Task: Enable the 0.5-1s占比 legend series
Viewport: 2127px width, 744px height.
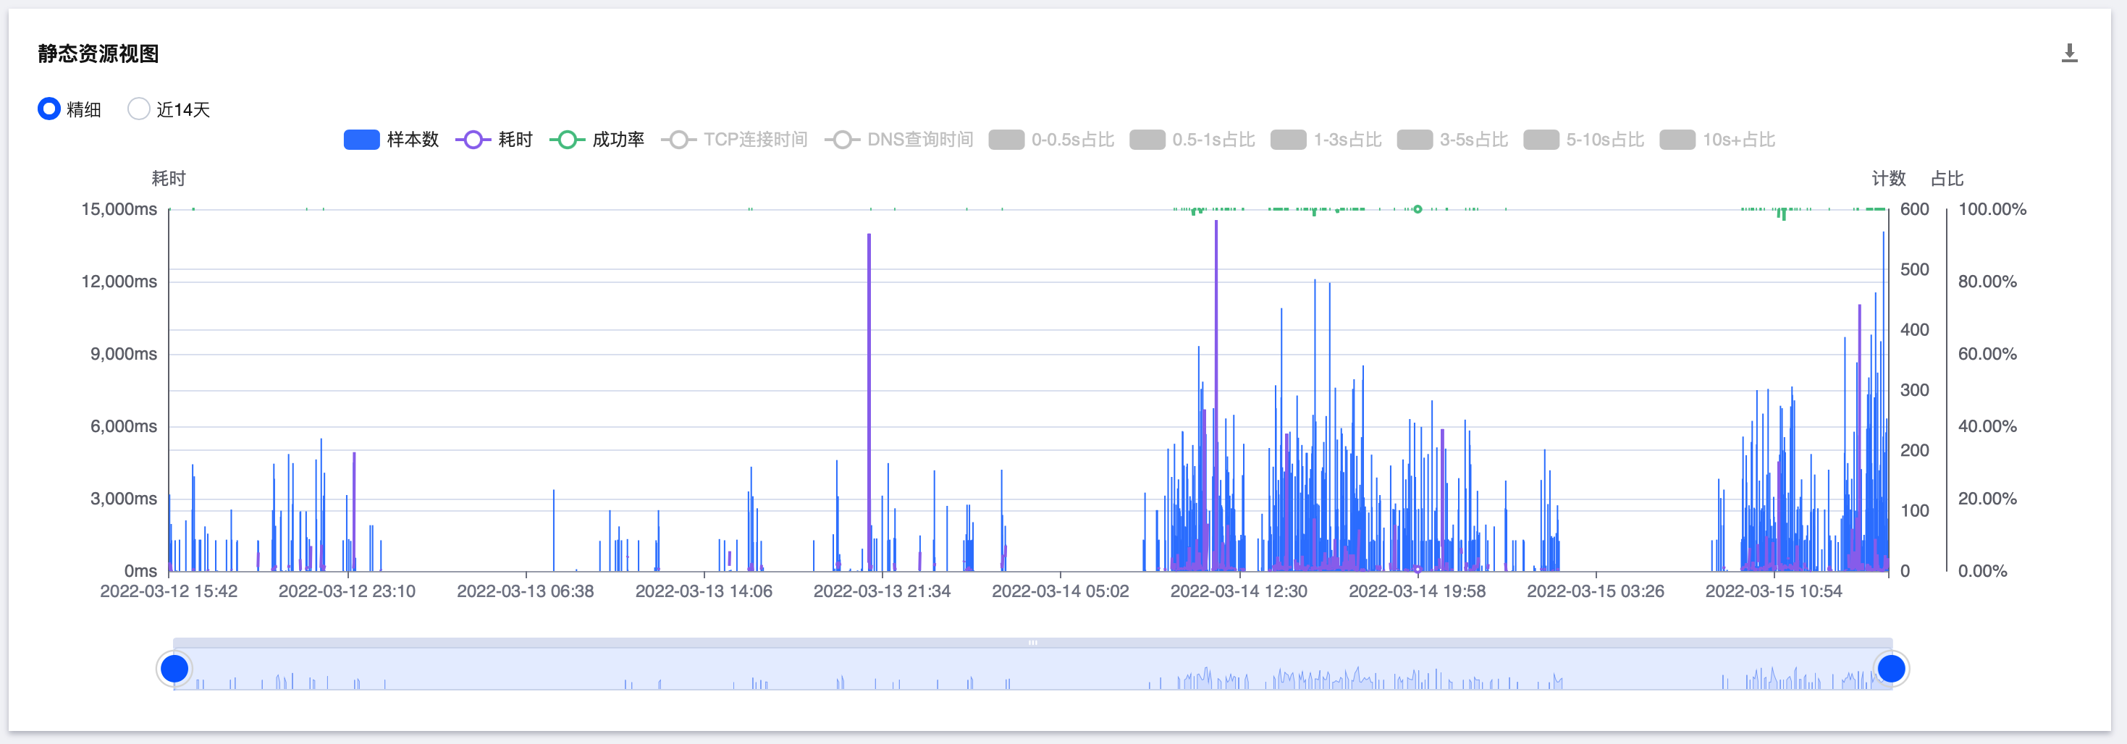Action: [x=1192, y=140]
